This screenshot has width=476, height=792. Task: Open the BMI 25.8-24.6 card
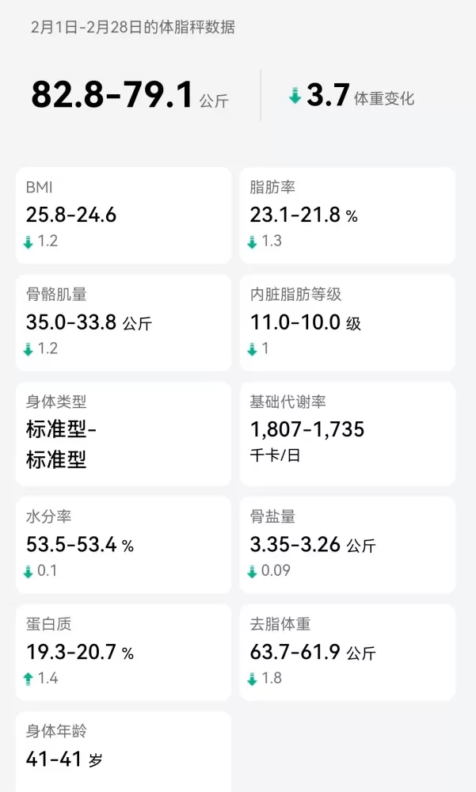[123, 215]
